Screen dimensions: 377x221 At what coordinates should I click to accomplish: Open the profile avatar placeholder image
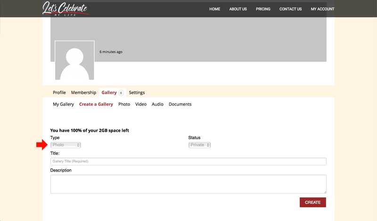(74, 60)
